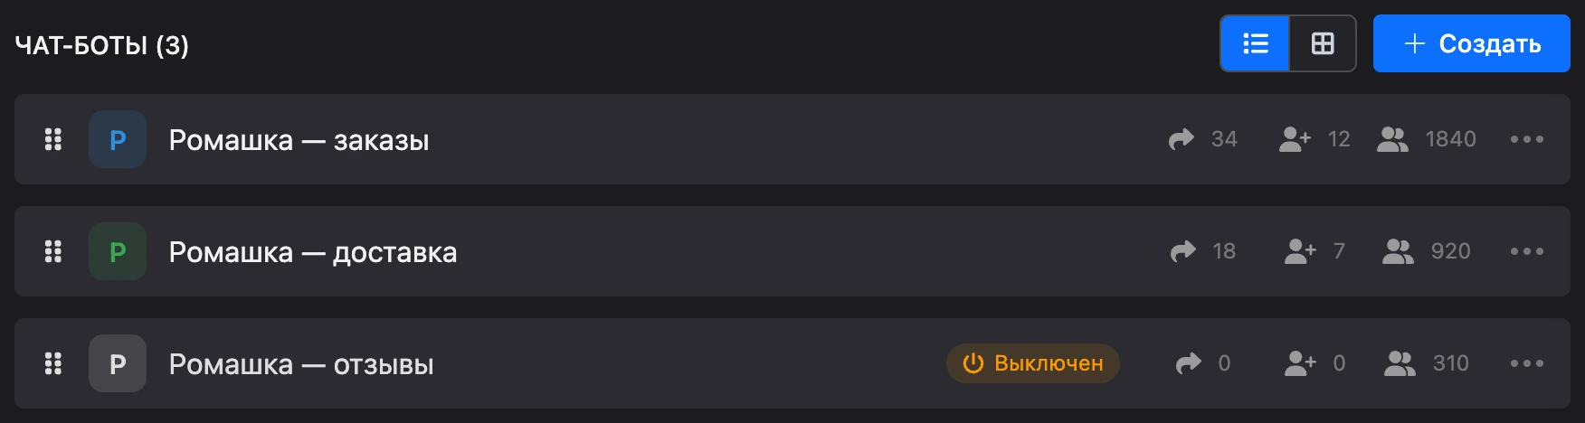Screen dimensions: 1585x423
Task: Grab drag handle of Ромашка — заказы
Action: coord(53,139)
